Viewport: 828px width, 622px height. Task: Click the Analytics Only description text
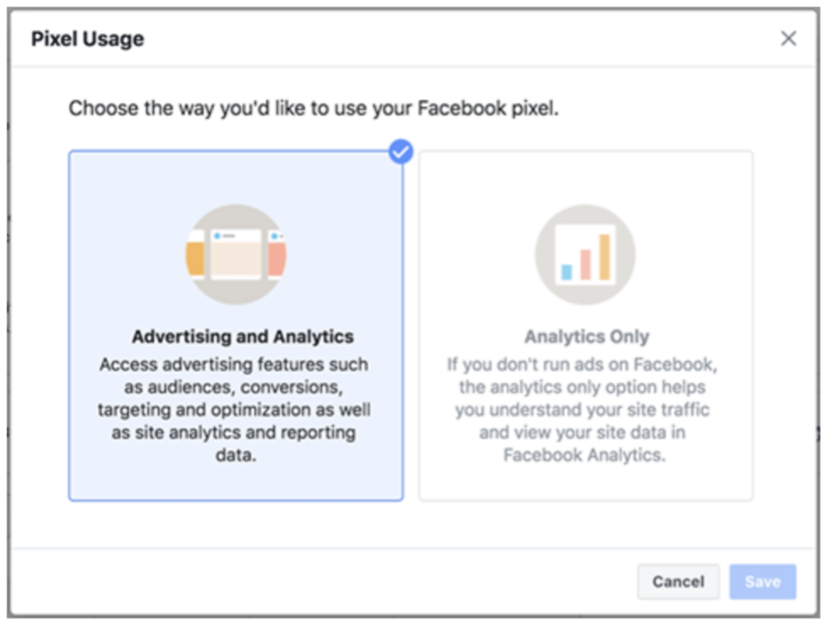pyautogui.click(x=586, y=409)
